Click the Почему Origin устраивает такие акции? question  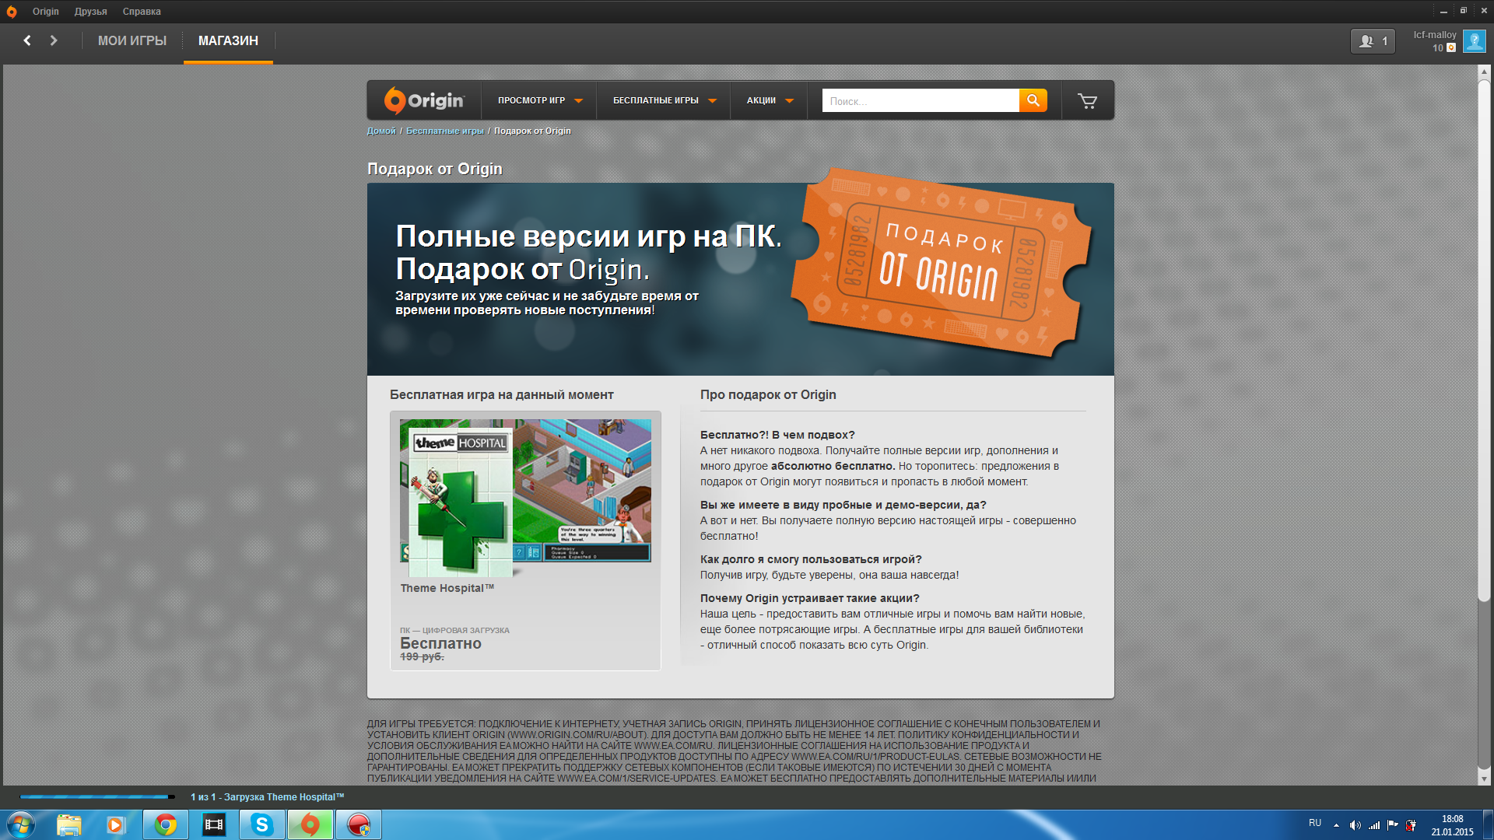(810, 598)
